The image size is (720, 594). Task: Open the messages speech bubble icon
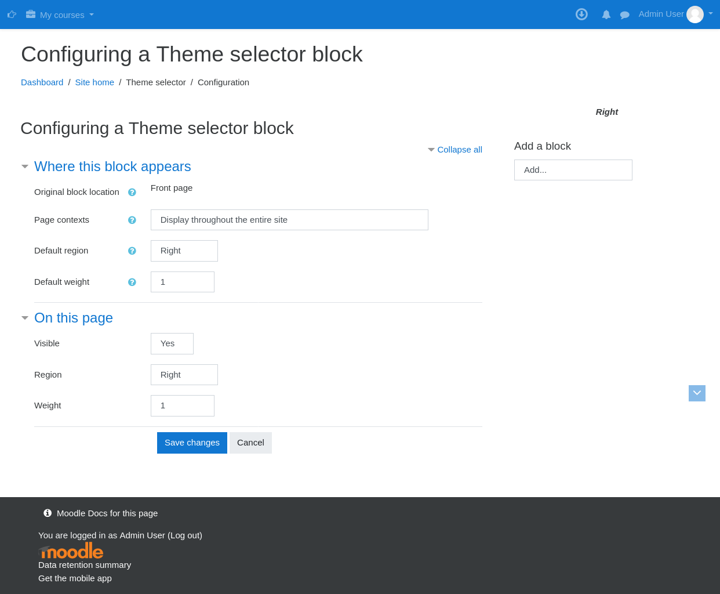coord(624,15)
